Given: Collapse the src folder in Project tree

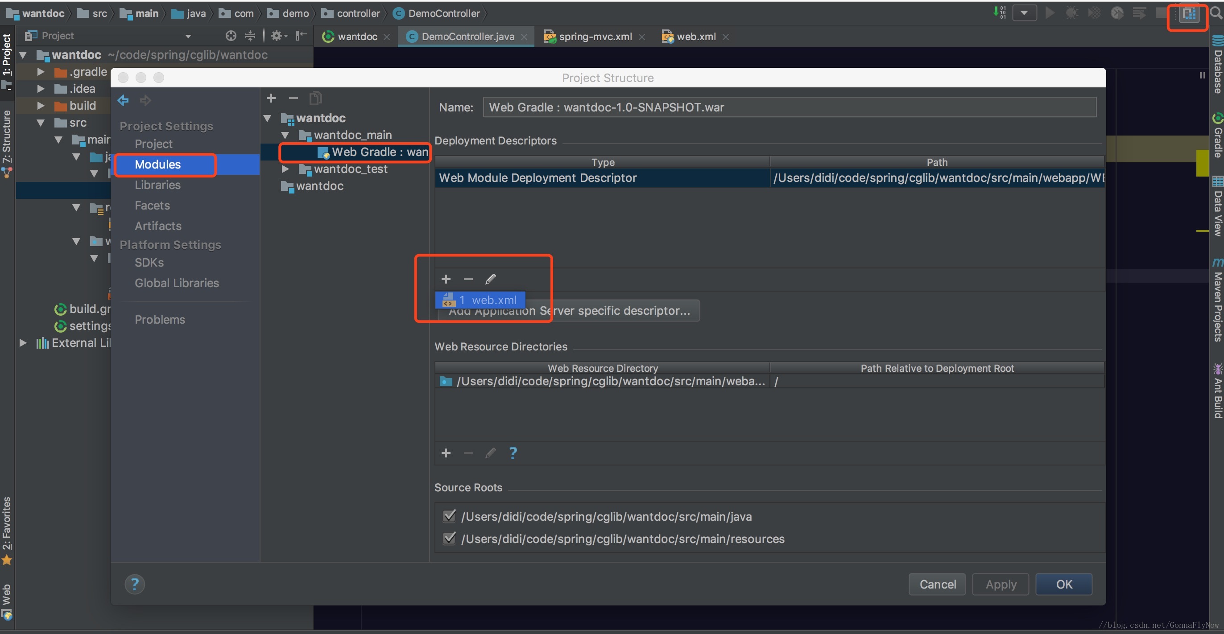Looking at the screenshot, I should click(x=41, y=123).
